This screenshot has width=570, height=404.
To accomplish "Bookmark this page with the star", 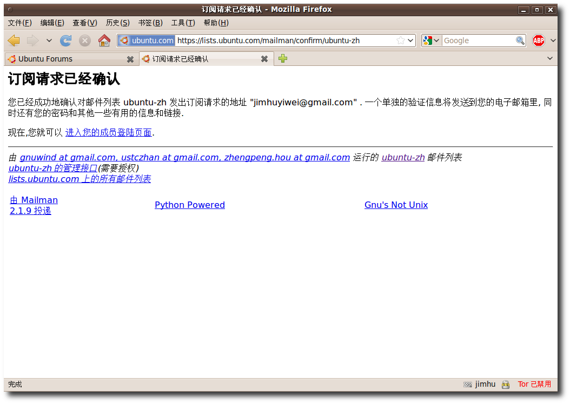I will 400,41.
